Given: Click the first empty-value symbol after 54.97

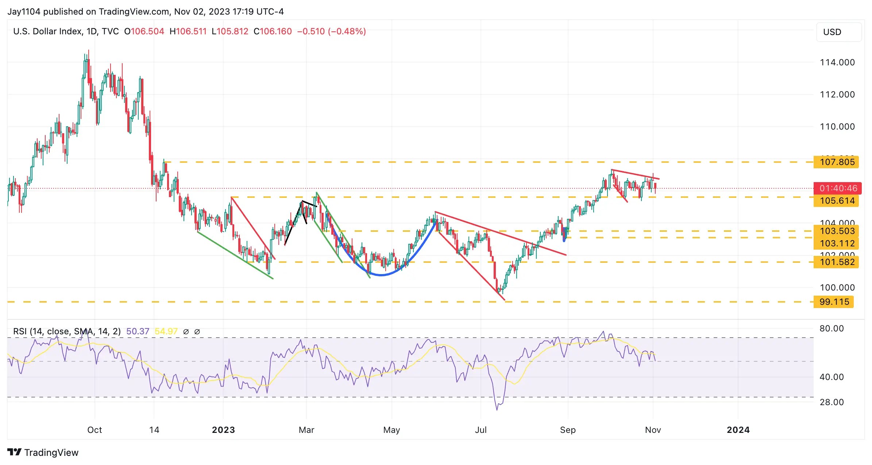Looking at the screenshot, I should point(186,332).
